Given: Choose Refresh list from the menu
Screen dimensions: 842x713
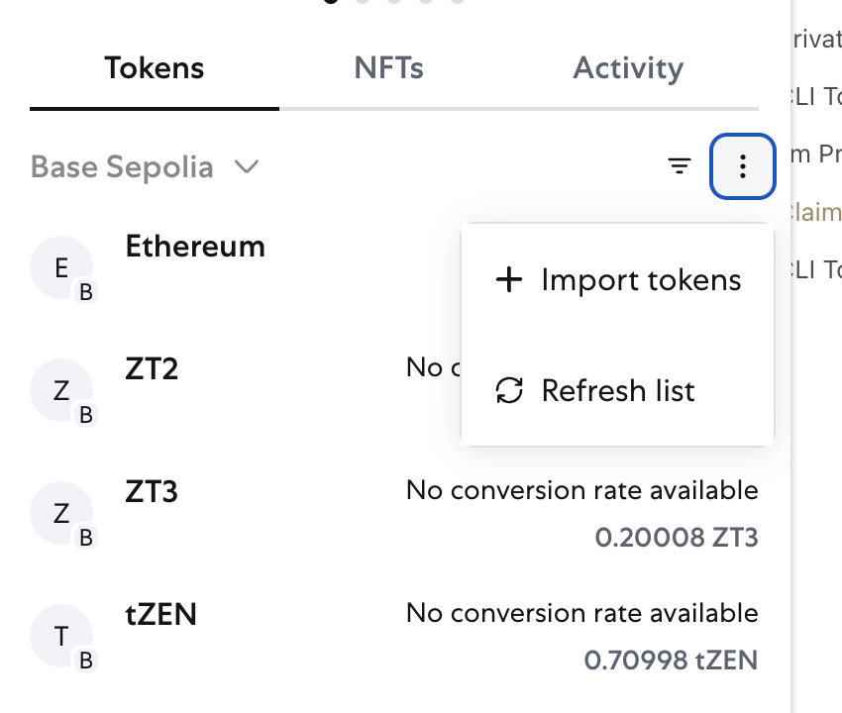Looking at the screenshot, I should (618, 390).
